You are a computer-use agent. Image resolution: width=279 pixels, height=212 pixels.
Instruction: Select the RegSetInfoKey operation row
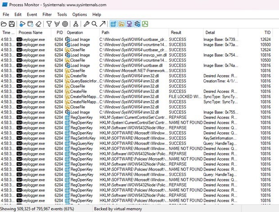coord(136,138)
